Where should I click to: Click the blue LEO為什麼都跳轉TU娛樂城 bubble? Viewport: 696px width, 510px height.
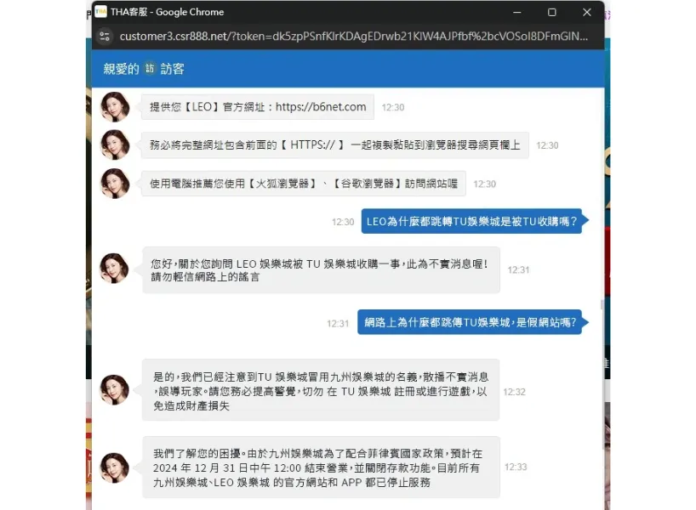point(472,221)
